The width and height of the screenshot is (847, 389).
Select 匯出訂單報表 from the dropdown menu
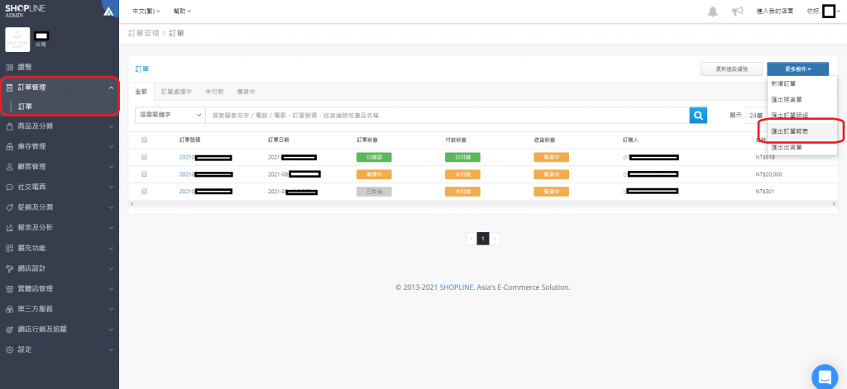[790, 130]
